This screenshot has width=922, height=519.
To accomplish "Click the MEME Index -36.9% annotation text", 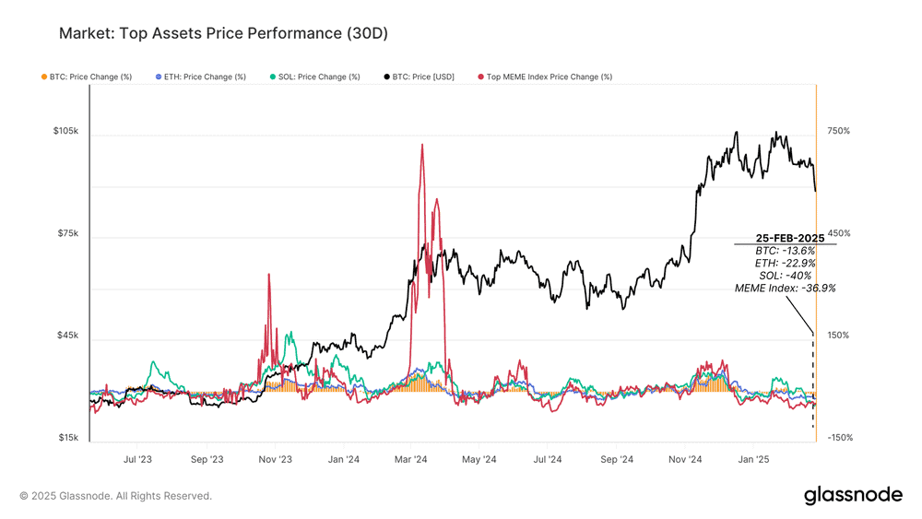I will point(785,288).
